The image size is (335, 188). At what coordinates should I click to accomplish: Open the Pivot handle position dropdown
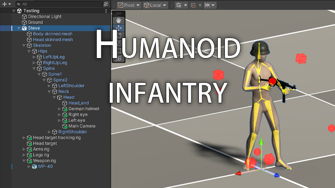pyautogui.click(x=129, y=5)
